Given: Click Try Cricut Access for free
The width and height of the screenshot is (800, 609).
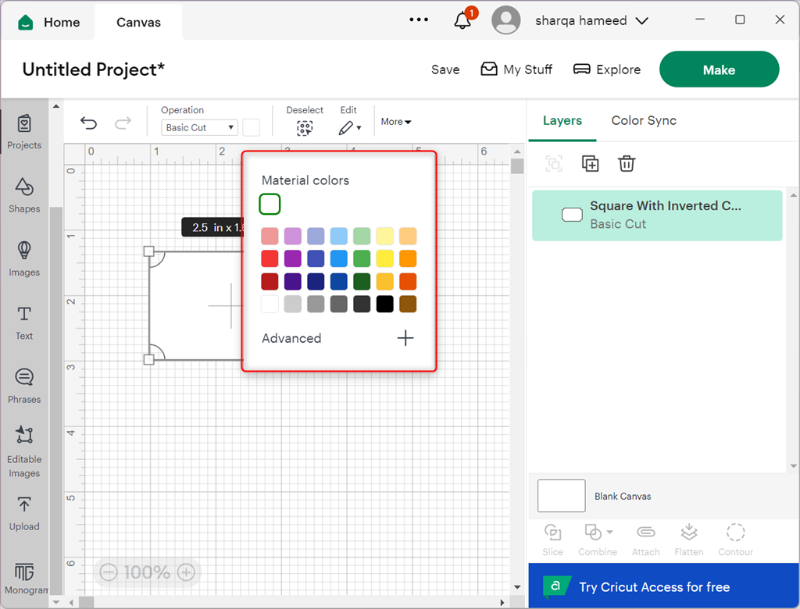Looking at the screenshot, I should 663,586.
